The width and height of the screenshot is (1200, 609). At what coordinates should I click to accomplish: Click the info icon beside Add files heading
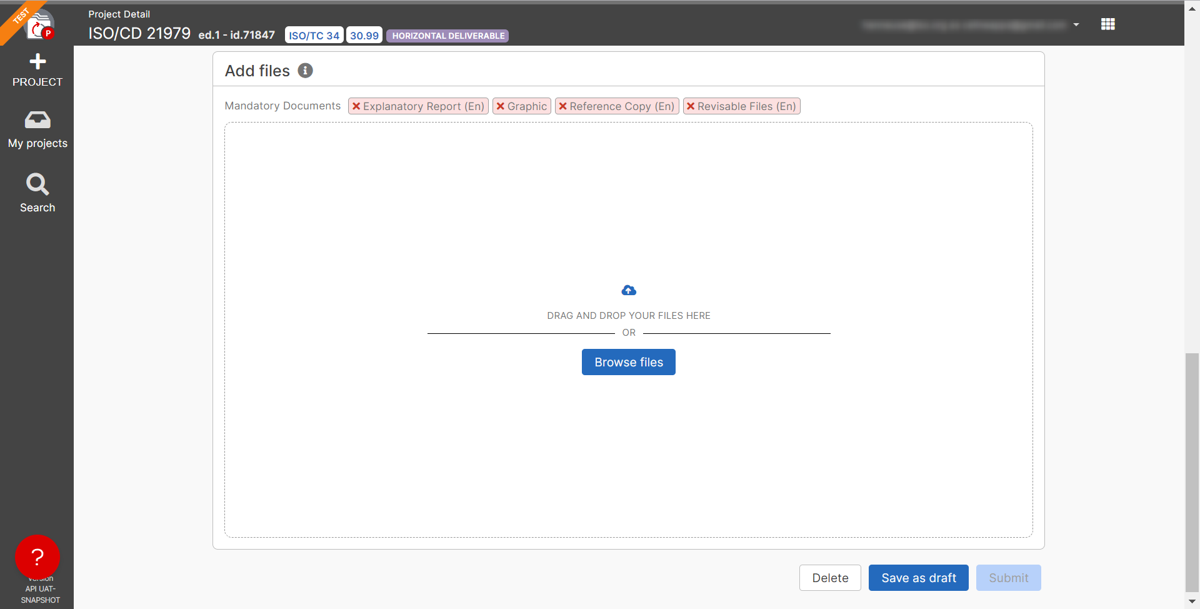(x=306, y=71)
